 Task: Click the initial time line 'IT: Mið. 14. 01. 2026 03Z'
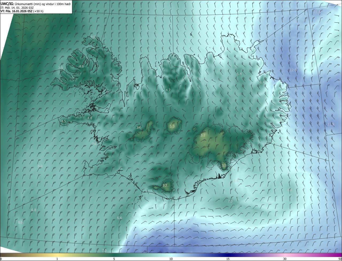point(17,7)
